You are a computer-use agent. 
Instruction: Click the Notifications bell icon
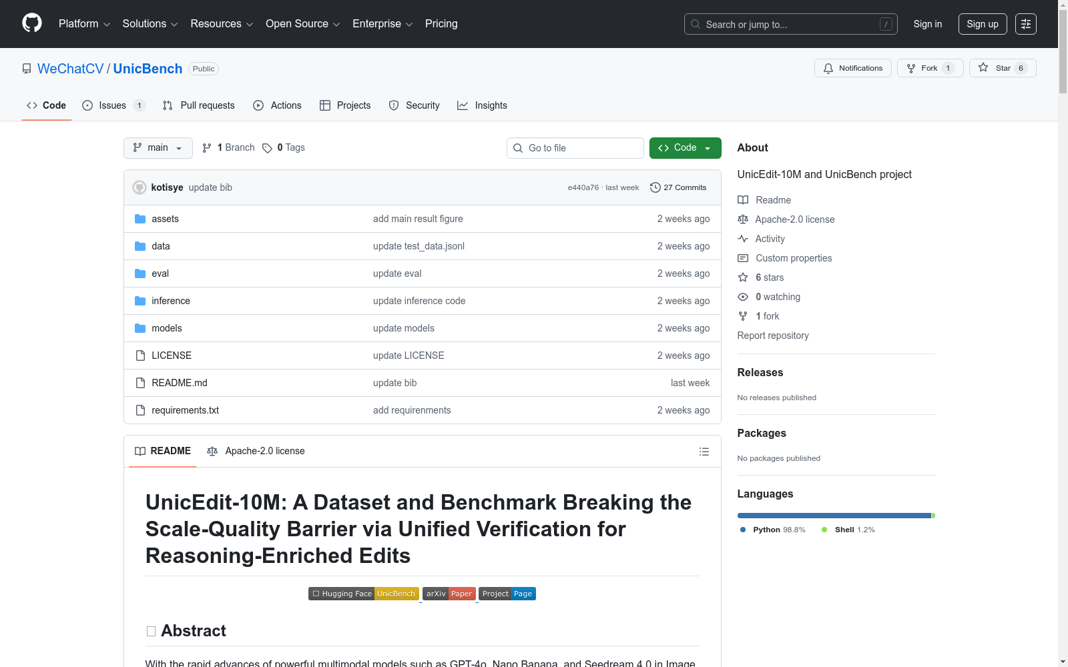pyautogui.click(x=828, y=68)
